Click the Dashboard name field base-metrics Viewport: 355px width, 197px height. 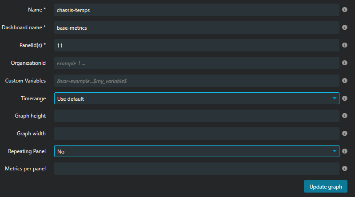[x=196, y=28]
